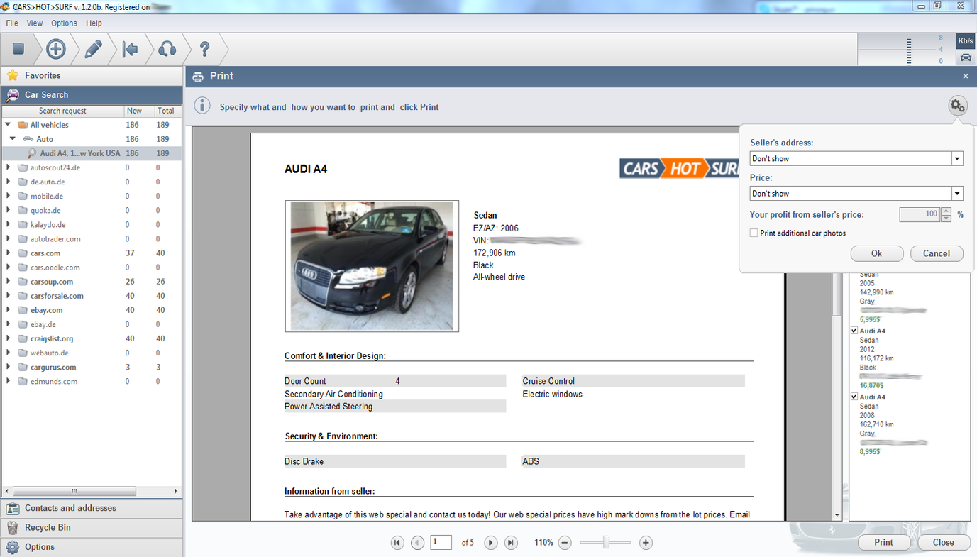977x557 pixels.
Task: Click the Audi A4 car photo
Action: click(372, 266)
